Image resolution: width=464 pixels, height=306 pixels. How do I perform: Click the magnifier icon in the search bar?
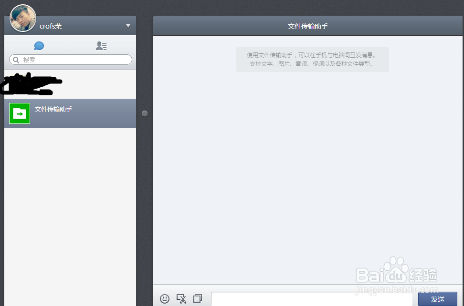click(x=16, y=59)
